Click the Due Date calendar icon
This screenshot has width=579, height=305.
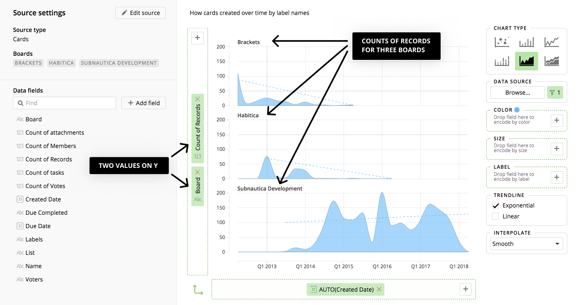pos(20,226)
